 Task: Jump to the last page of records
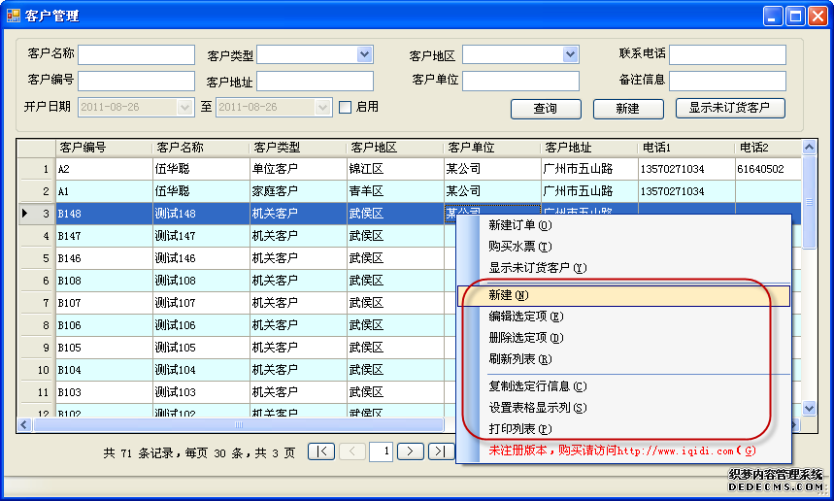coord(442,451)
